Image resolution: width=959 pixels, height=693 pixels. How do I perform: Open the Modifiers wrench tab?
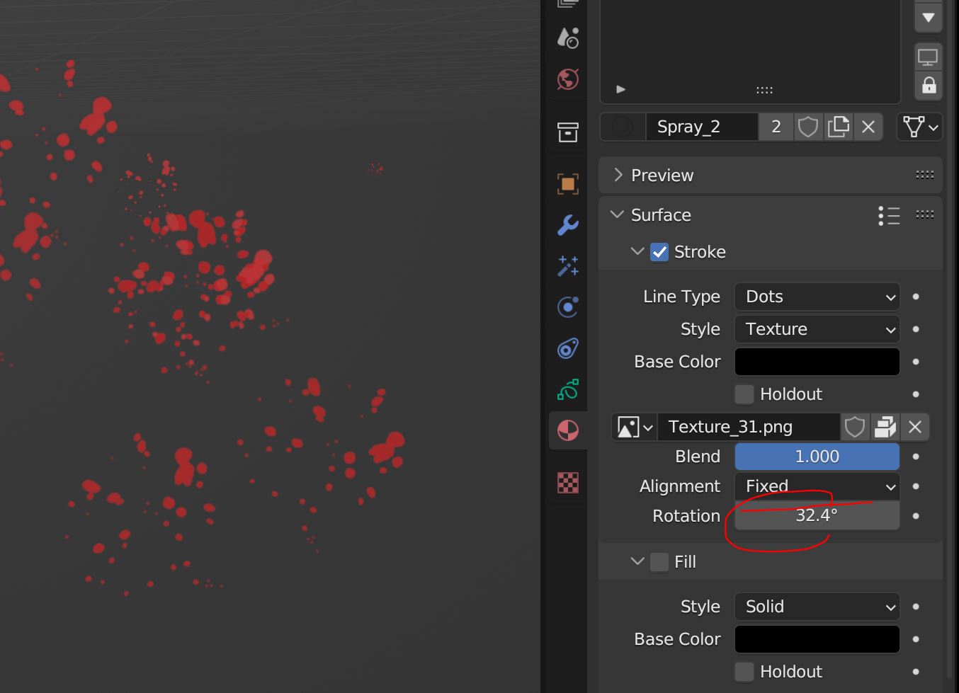[567, 225]
